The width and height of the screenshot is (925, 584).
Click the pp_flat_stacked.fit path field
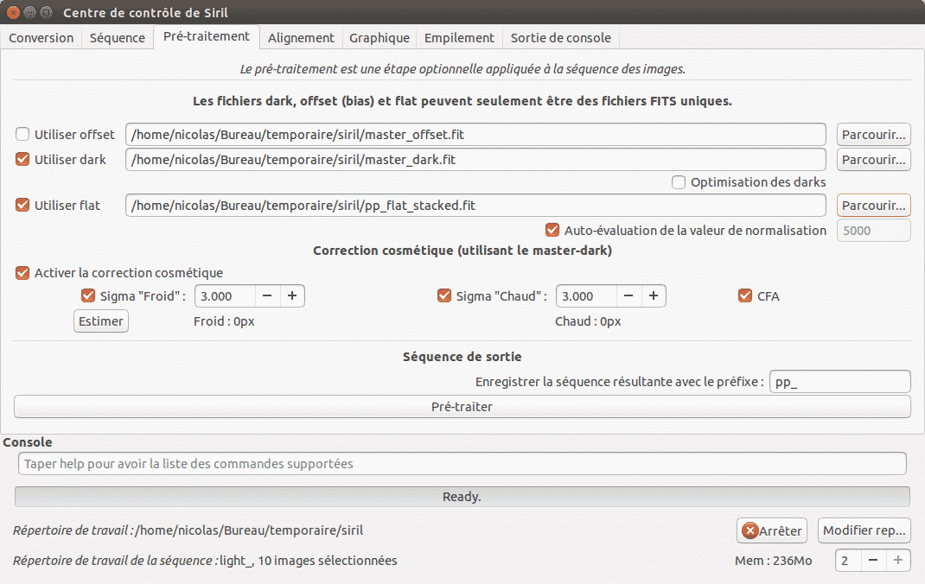coord(475,205)
